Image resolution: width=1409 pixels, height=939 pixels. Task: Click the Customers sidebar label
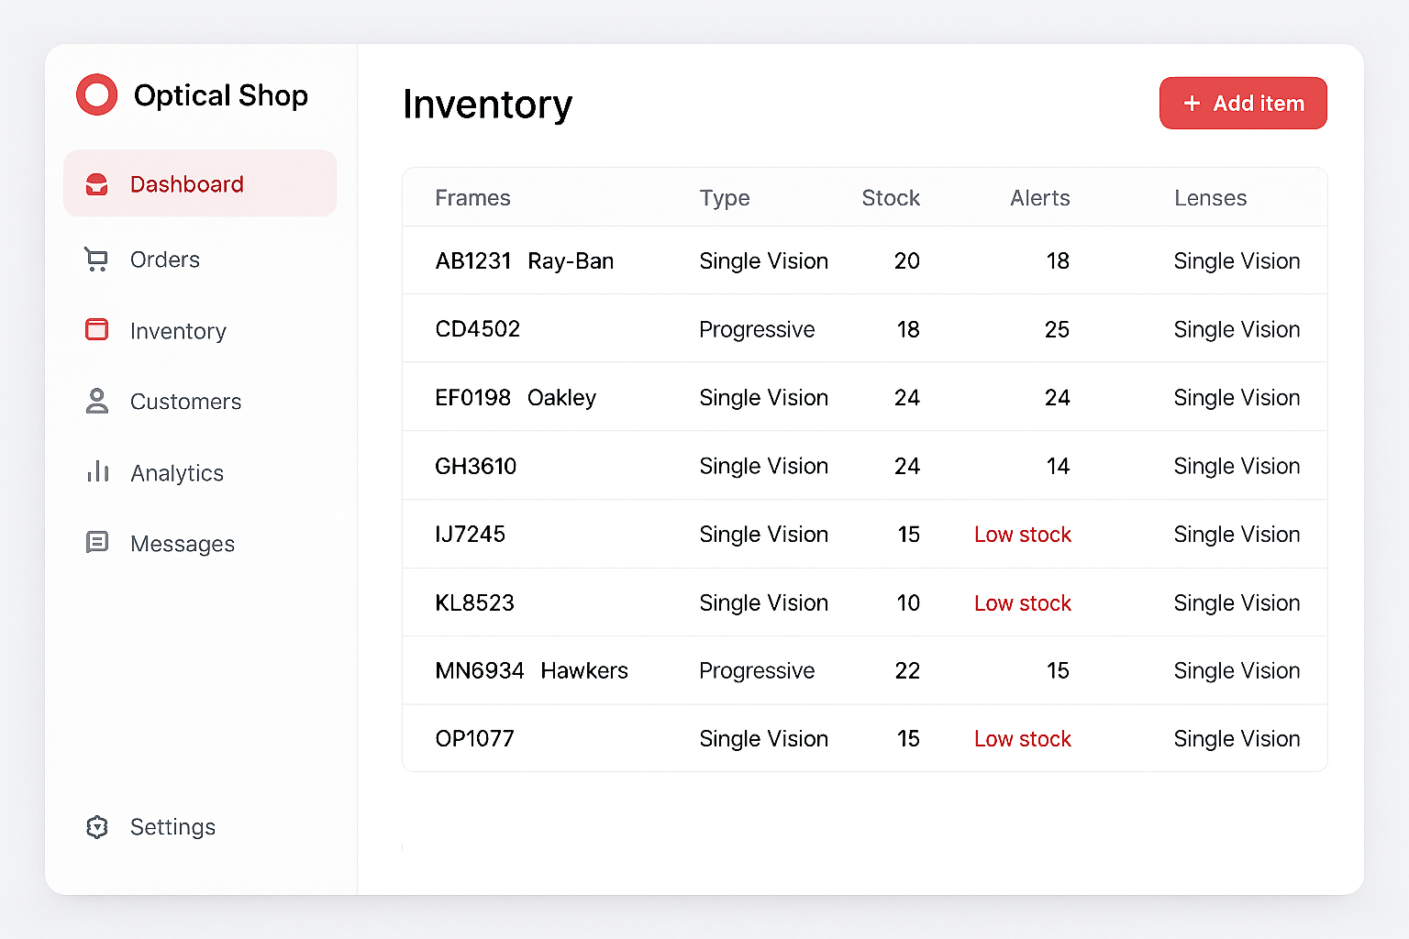tap(185, 401)
